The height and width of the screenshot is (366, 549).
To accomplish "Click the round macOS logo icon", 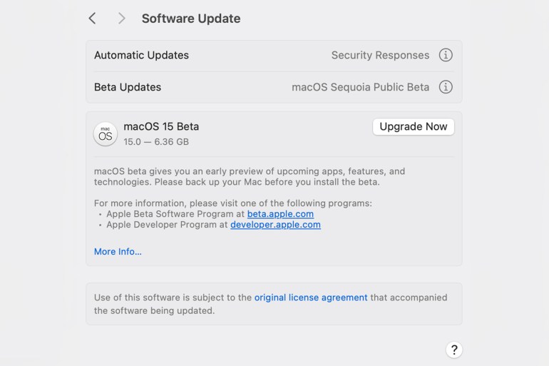I will (x=106, y=134).
